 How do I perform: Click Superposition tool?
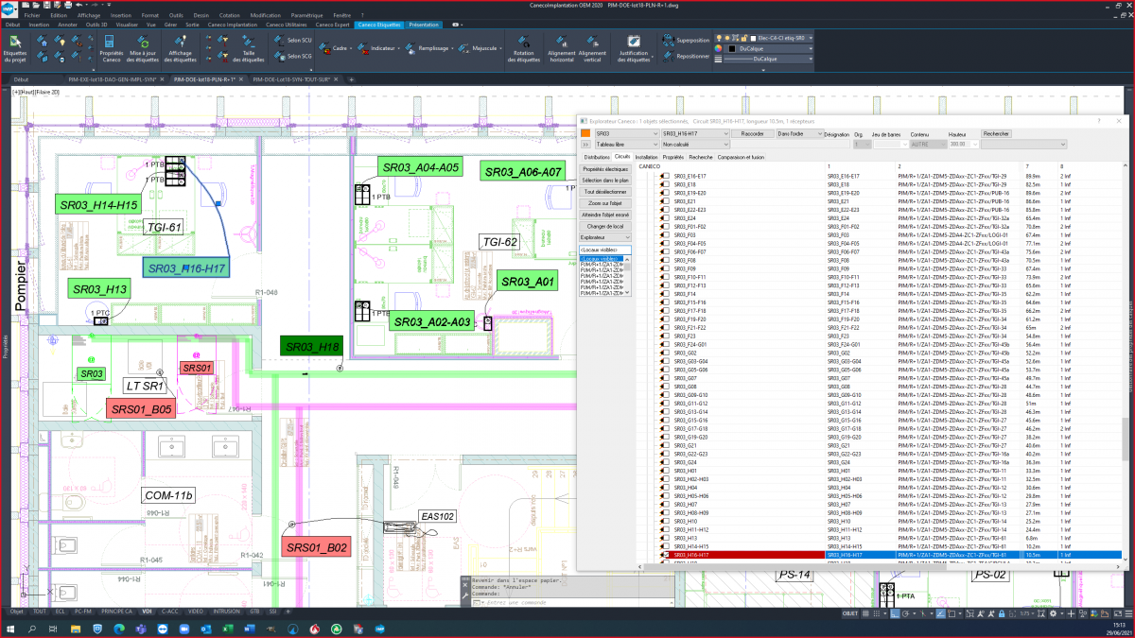(x=687, y=41)
